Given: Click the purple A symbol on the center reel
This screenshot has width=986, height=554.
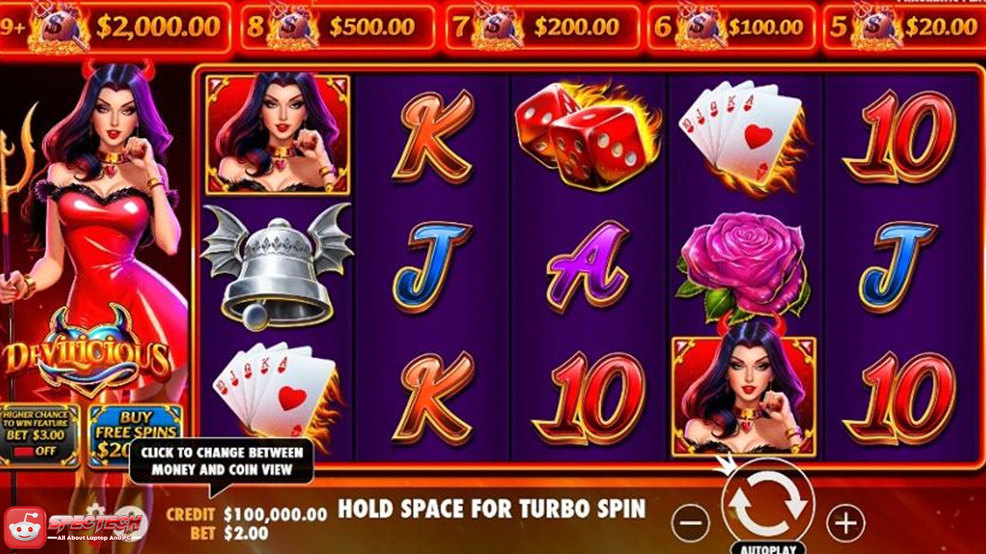Looking at the screenshot, I should point(588,267).
